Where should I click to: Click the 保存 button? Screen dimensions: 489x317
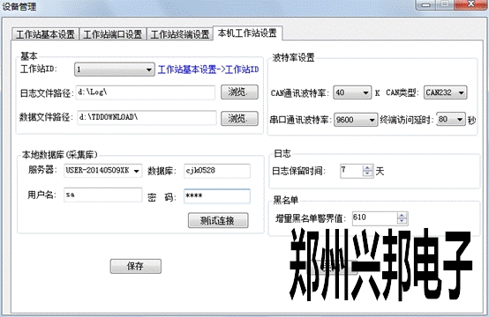click(136, 266)
